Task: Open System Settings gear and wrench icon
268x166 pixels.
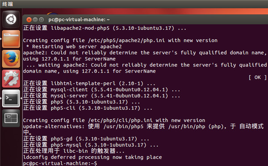Action: point(11,78)
